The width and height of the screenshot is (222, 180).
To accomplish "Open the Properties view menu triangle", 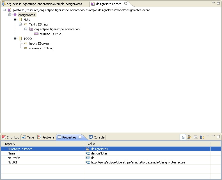I will point(208,136).
